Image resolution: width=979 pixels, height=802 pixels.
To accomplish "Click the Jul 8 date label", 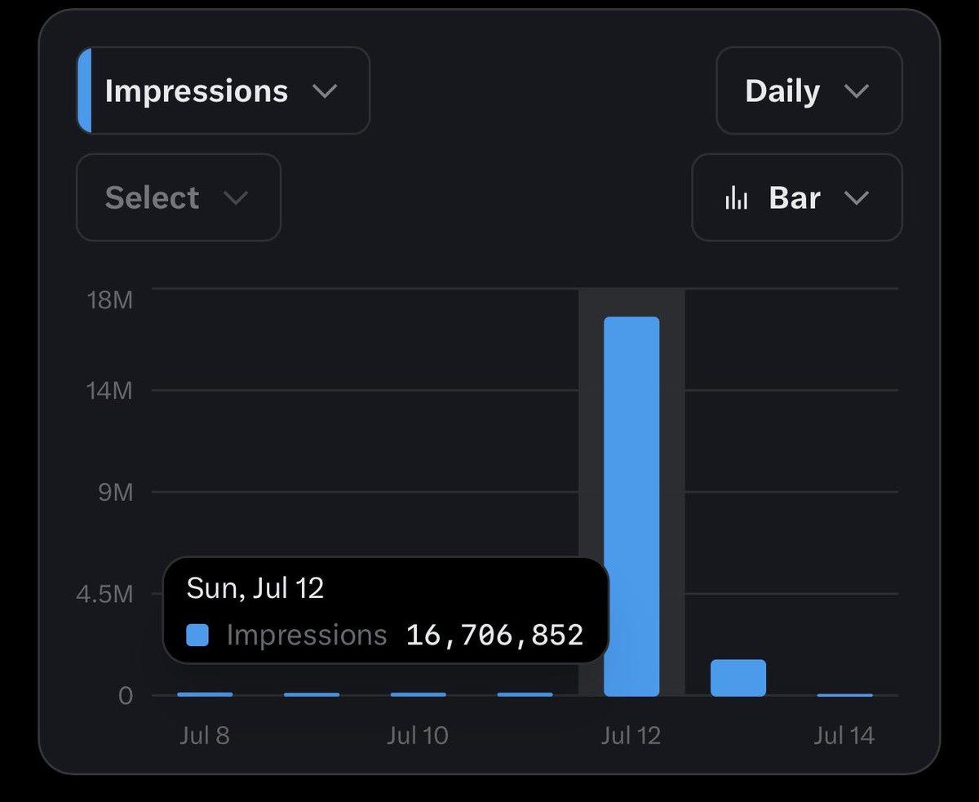I will click(x=205, y=736).
